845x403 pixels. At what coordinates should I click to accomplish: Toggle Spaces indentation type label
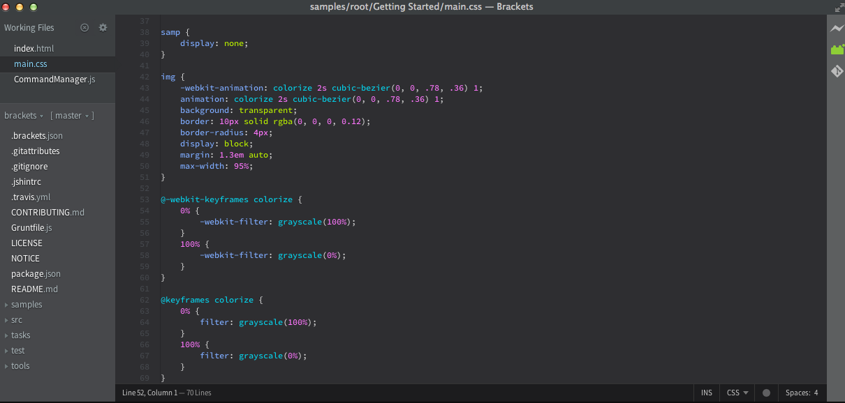point(797,393)
